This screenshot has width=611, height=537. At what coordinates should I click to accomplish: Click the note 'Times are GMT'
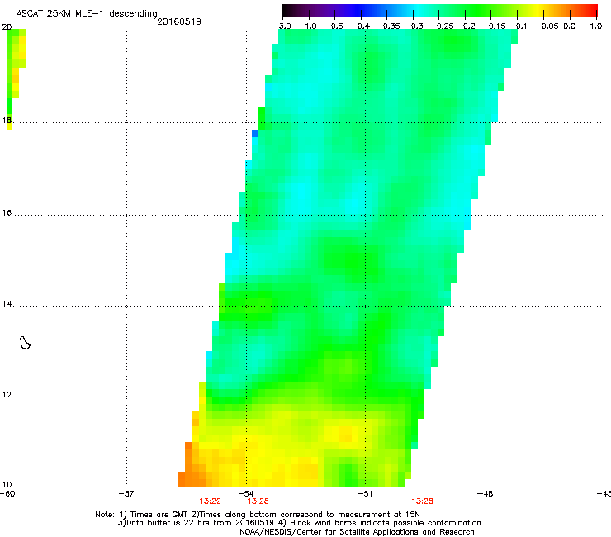159,515
